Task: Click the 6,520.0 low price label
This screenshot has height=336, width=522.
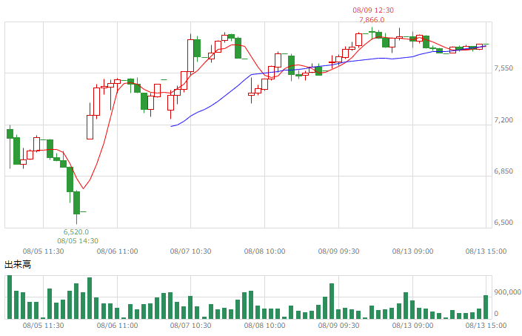Action: point(76,231)
